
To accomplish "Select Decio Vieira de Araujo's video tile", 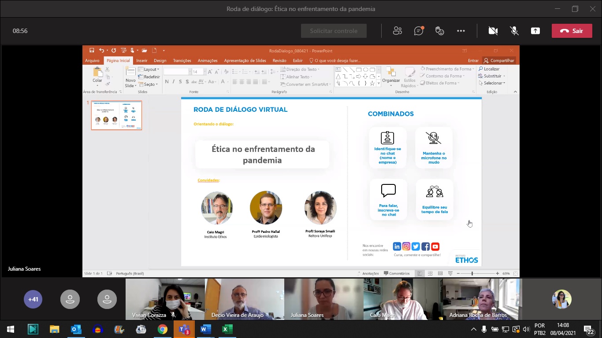I will (x=245, y=298).
